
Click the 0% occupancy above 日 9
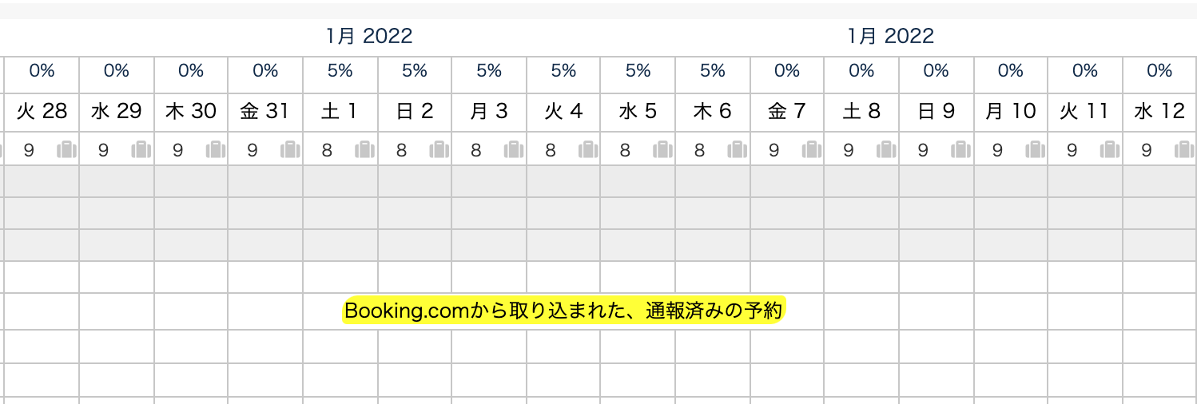click(936, 71)
